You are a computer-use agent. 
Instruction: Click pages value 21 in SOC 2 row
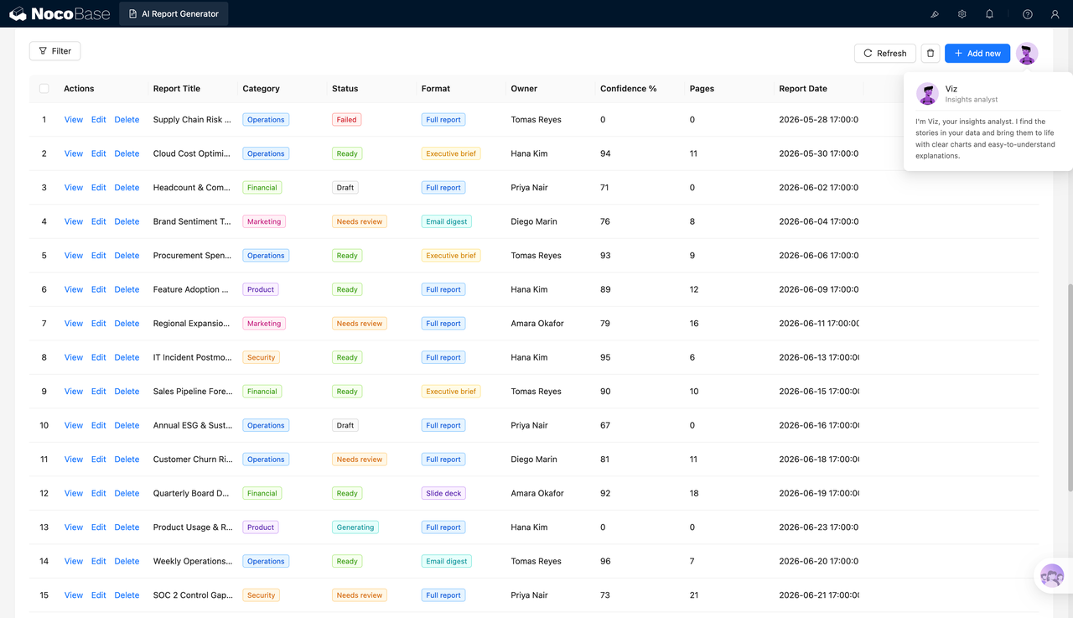coord(694,595)
